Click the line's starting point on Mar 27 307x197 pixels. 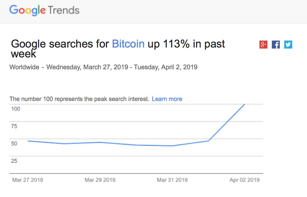click(x=28, y=141)
